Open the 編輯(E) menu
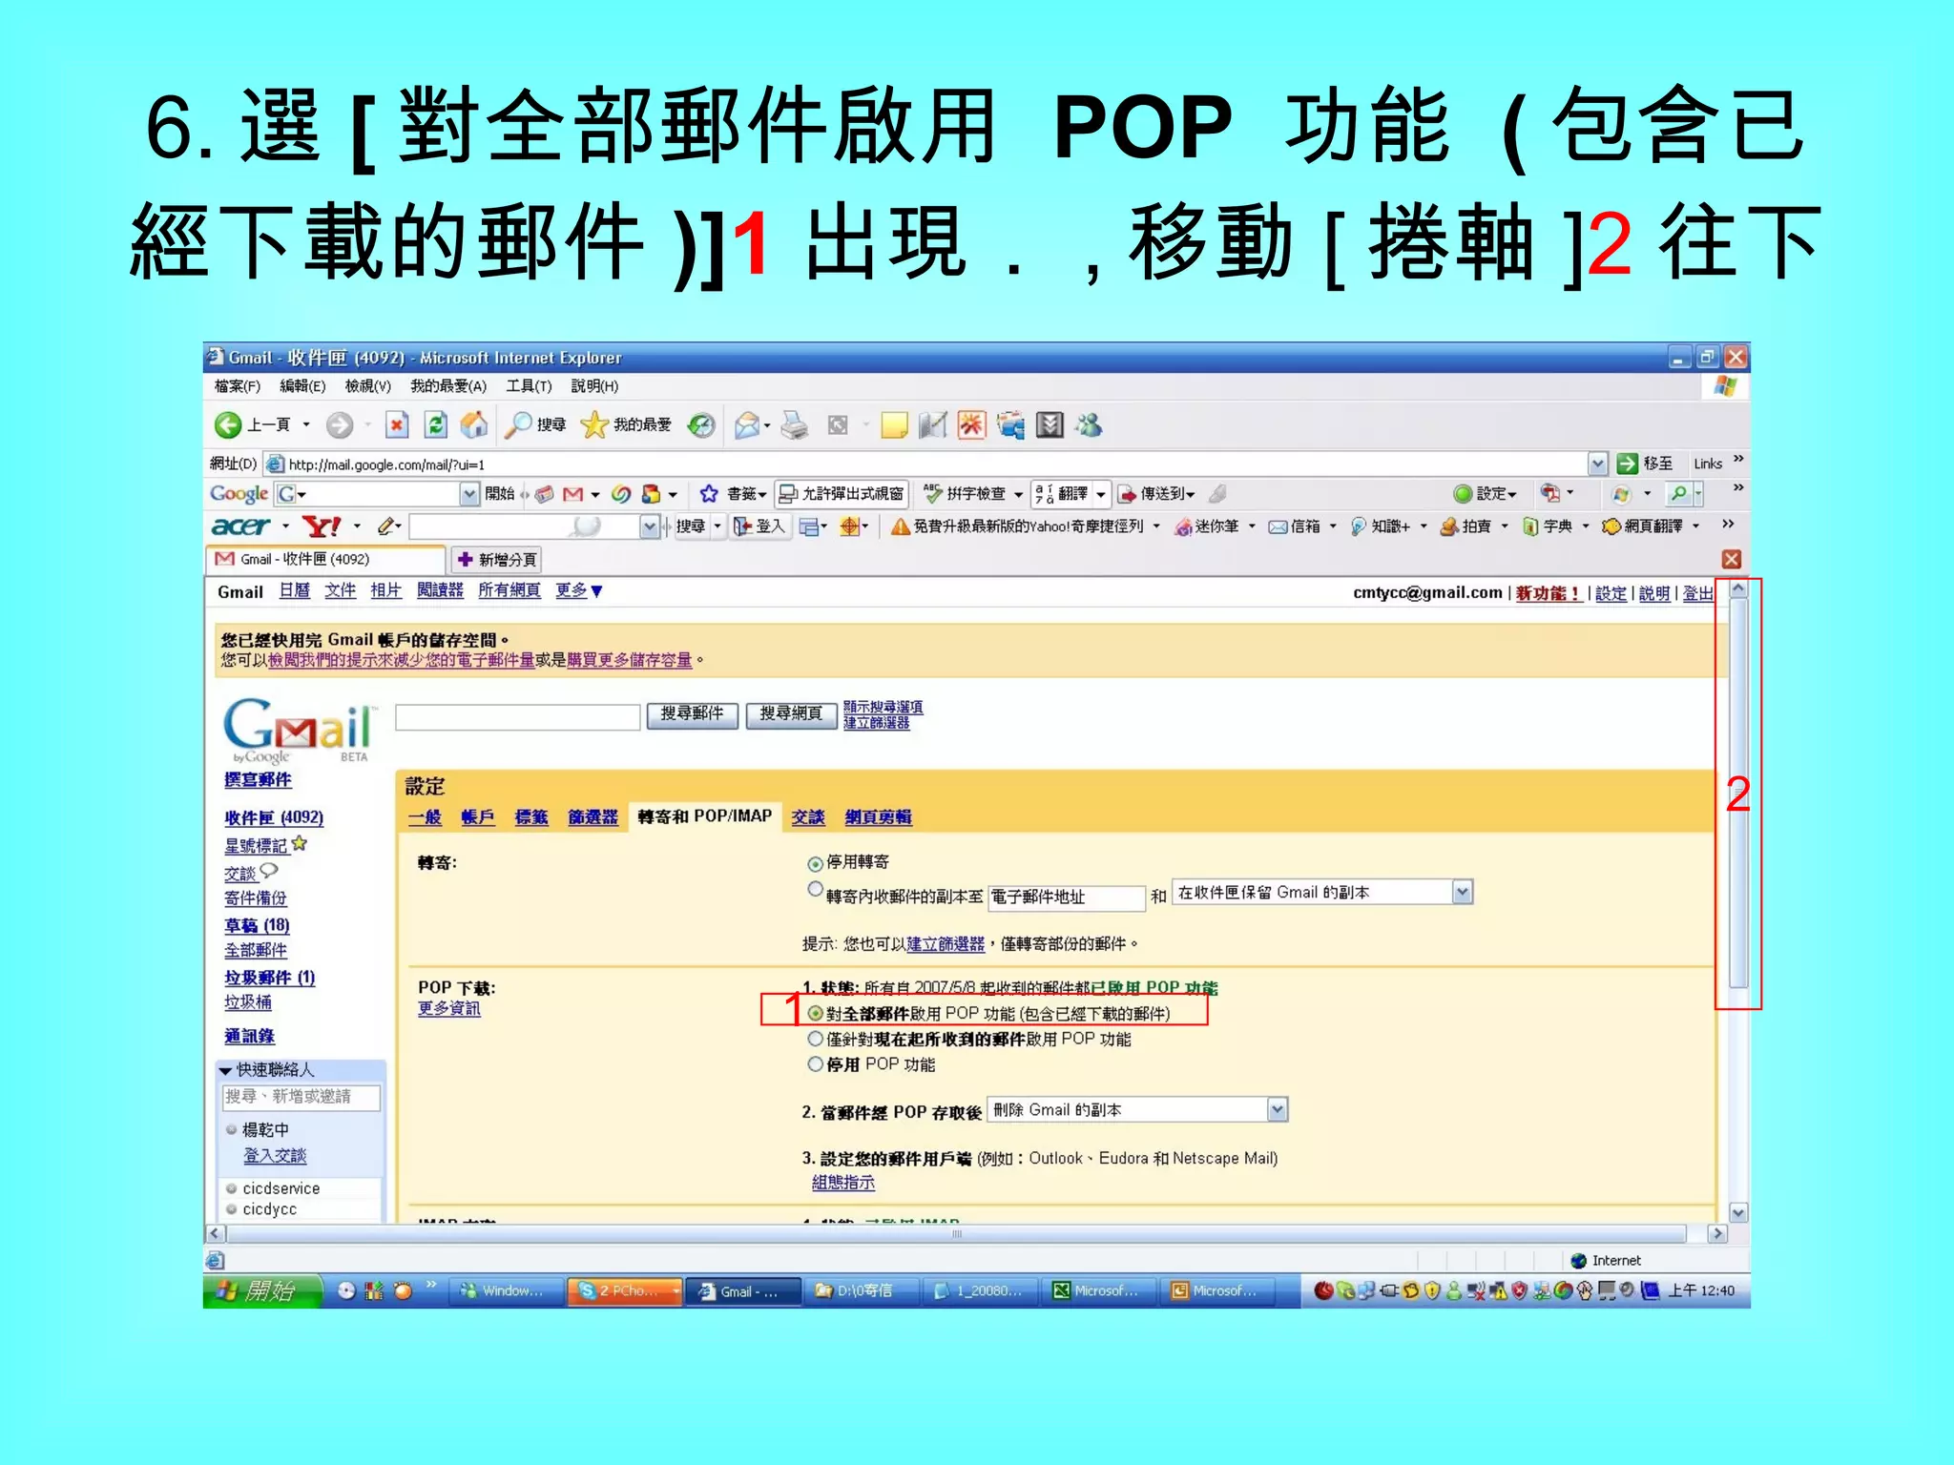 [302, 385]
